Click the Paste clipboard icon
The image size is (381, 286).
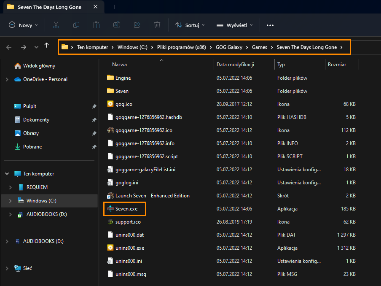(97, 25)
